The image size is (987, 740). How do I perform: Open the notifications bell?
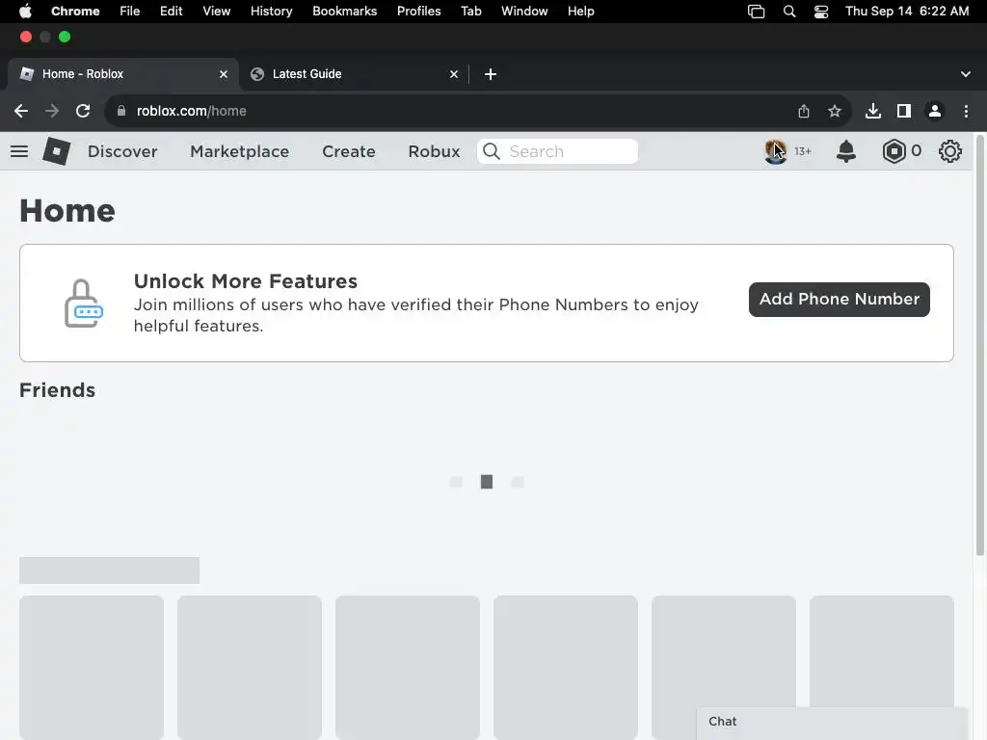[x=846, y=151]
